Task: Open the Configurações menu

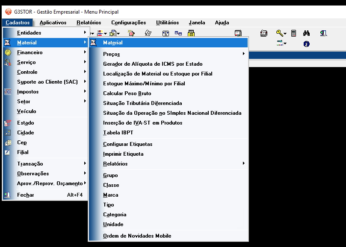Action: pyautogui.click(x=128, y=23)
